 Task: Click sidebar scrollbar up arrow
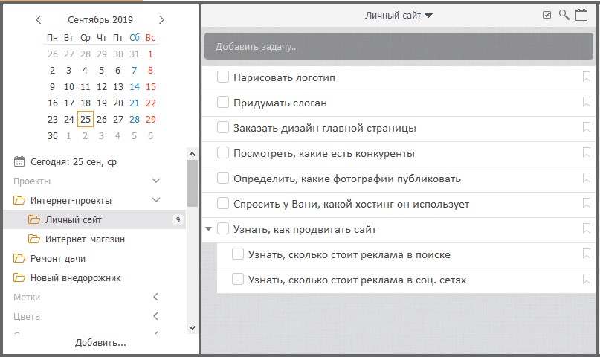point(192,154)
